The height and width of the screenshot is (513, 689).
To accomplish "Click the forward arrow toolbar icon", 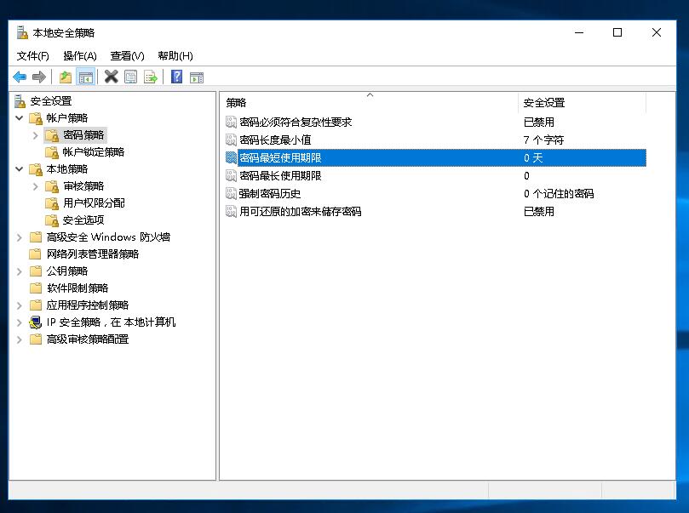I will pos(39,77).
